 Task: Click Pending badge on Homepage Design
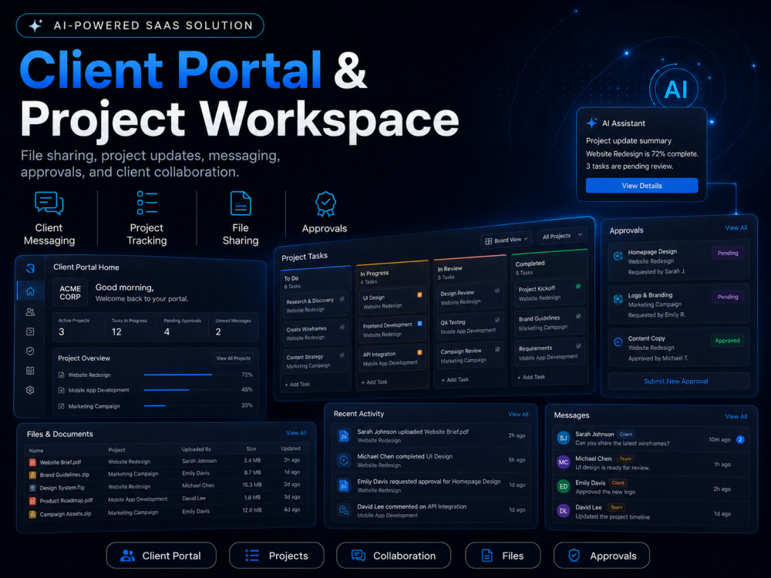click(728, 253)
